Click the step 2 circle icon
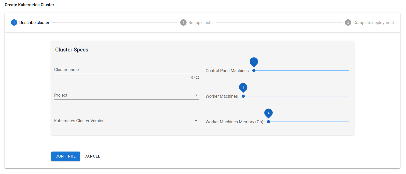This screenshot has width=406, height=174. coord(183,22)
